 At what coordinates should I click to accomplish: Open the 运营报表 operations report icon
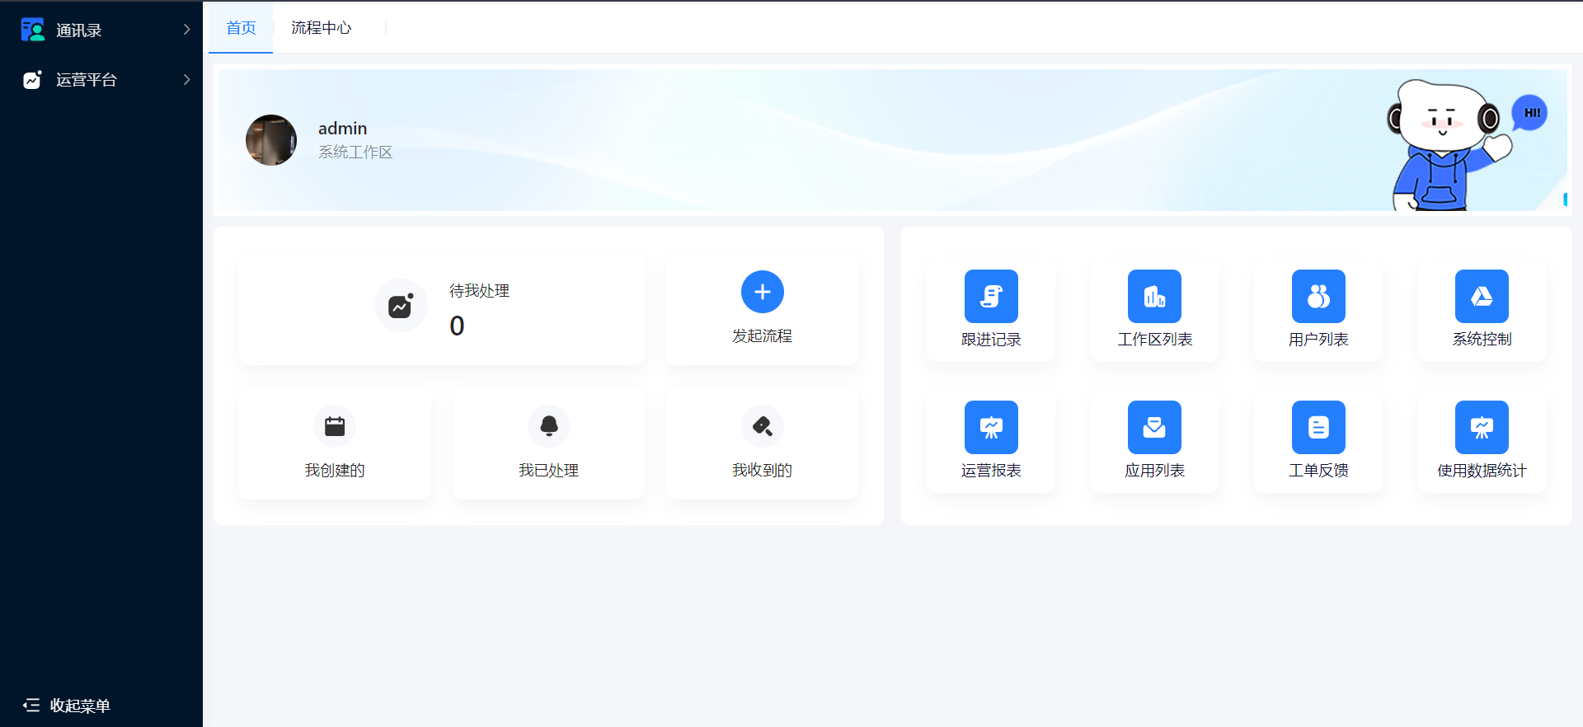tap(991, 428)
